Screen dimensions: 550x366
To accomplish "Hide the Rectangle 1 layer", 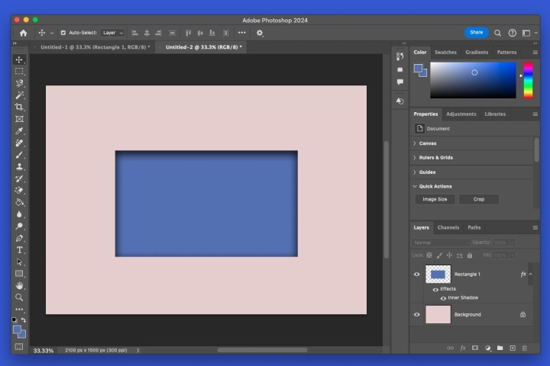I will tap(417, 274).
